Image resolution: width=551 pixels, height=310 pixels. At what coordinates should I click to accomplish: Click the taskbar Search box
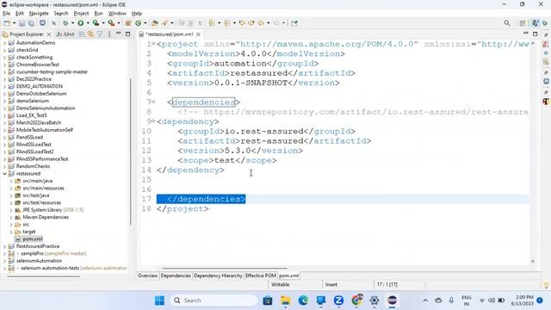pos(214,301)
